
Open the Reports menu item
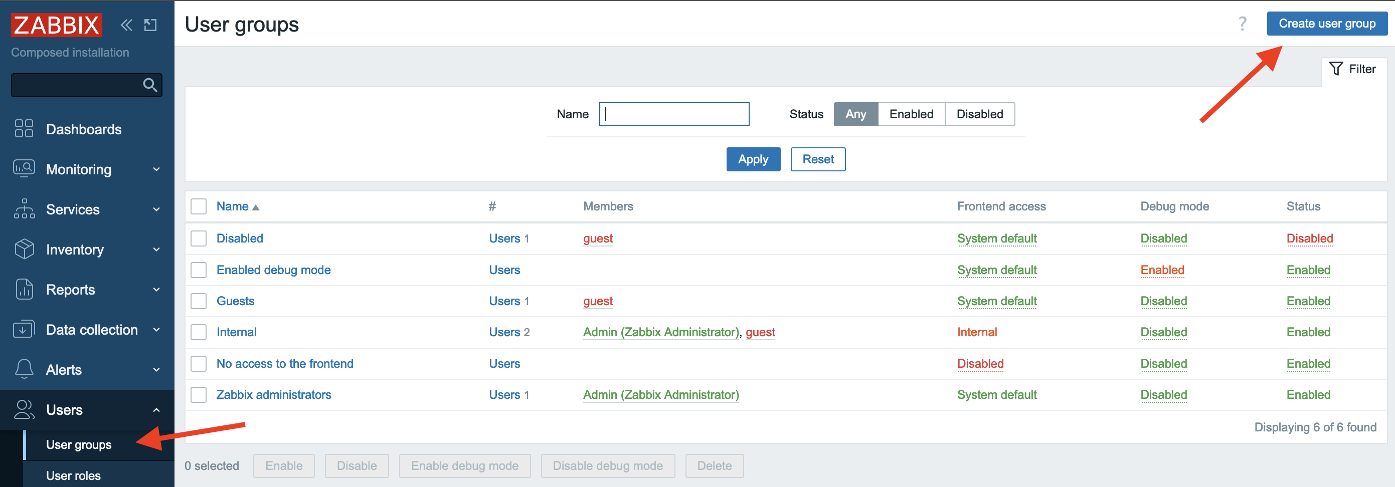pos(70,290)
